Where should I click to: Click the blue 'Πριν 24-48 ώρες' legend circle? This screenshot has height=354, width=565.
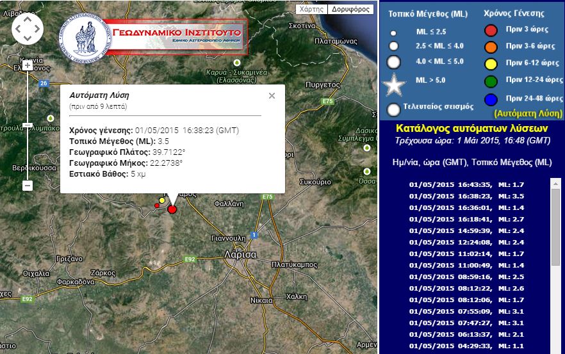point(491,99)
